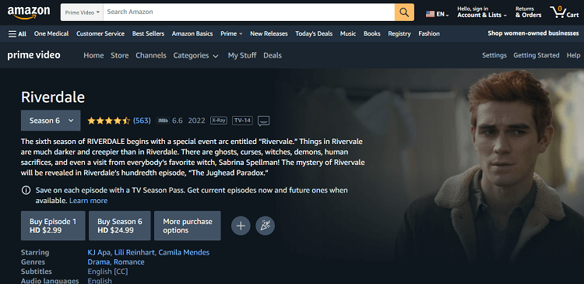Click the Learn more link
This screenshot has height=284, width=584.
tap(88, 201)
